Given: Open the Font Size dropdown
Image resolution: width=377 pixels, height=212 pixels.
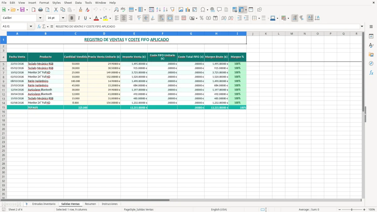Looking at the screenshot, I should click(x=63, y=18).
